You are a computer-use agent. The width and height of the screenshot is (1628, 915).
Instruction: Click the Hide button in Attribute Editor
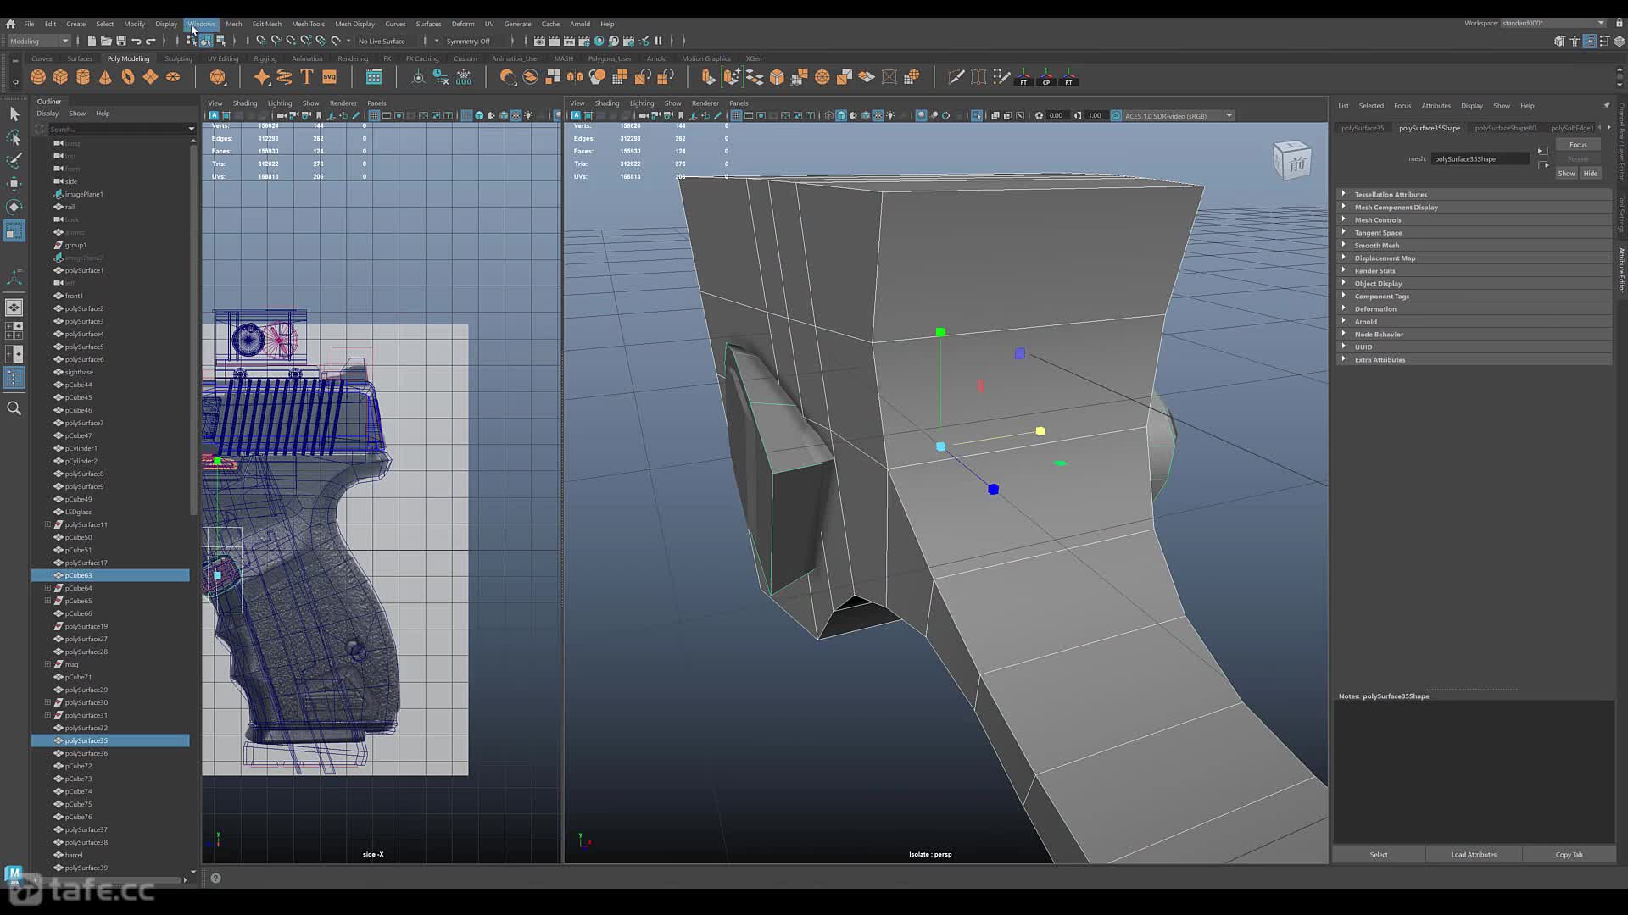point(1590,173)
